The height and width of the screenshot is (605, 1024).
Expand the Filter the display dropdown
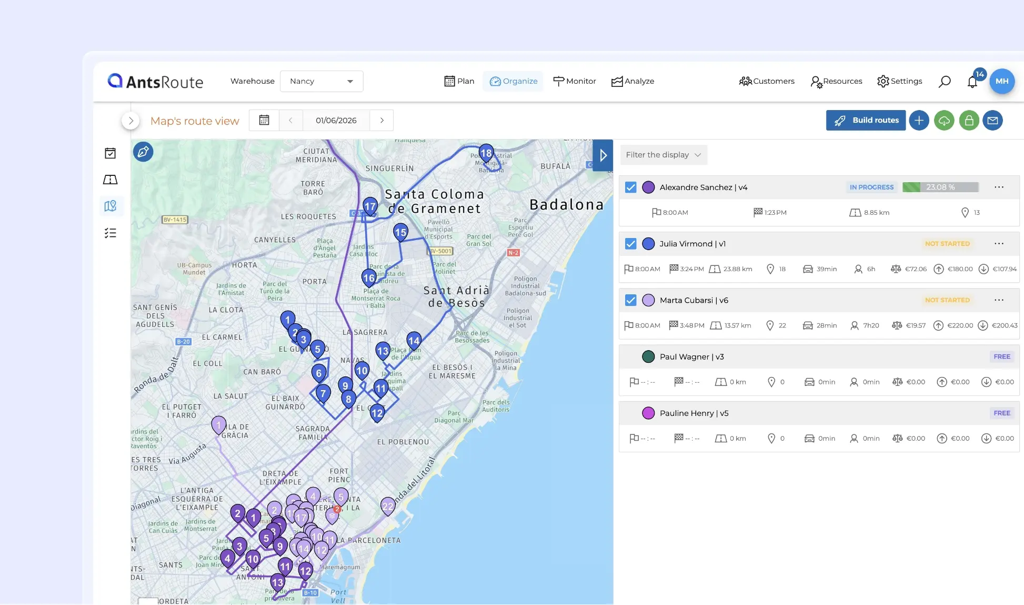663,155
